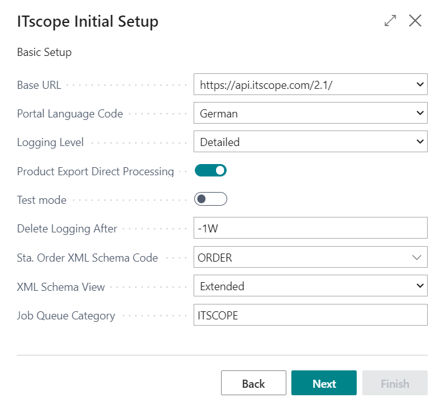Viewport: 442px width, 412px height.
Task: Disable Product Export Direct Processing toggle
Action: click(210, 171)
